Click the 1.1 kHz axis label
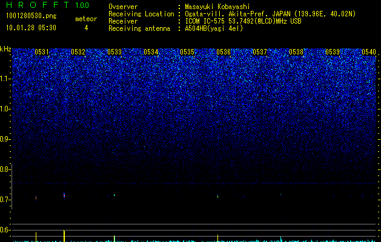This screenshot has height=242, width=381. [5, 79]
